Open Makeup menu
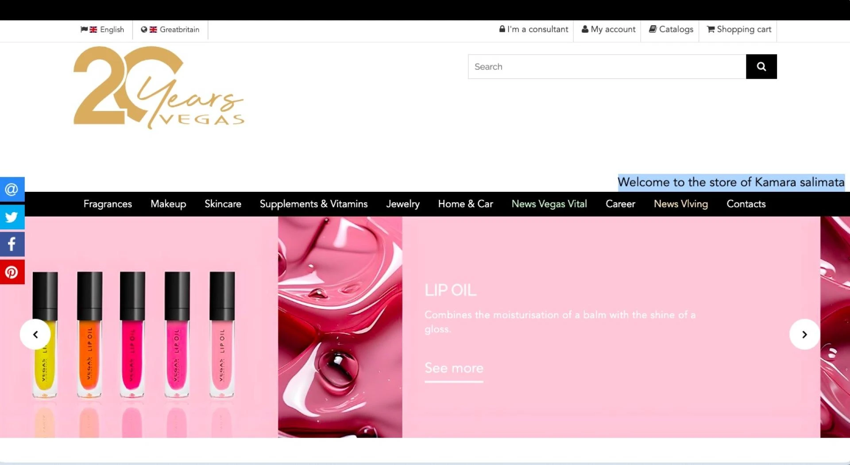Viewport: 850px width, 465px height. click(168, 204)
